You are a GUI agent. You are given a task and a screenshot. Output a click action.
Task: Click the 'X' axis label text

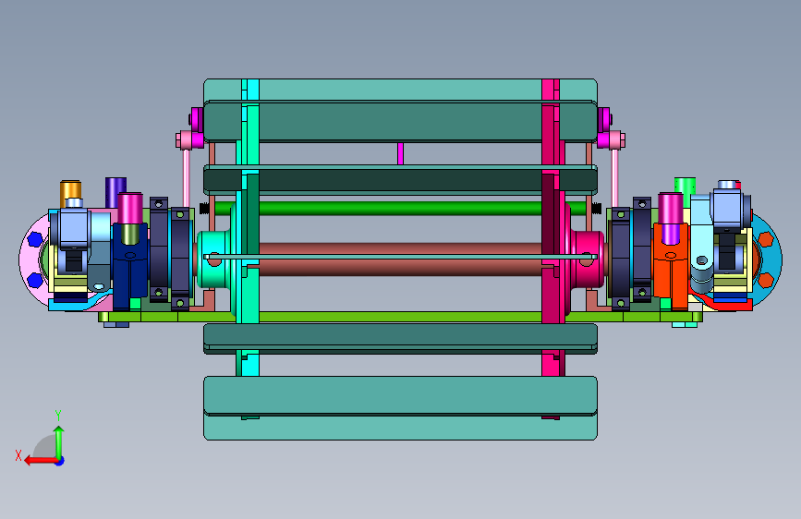[x=18, y=455]
